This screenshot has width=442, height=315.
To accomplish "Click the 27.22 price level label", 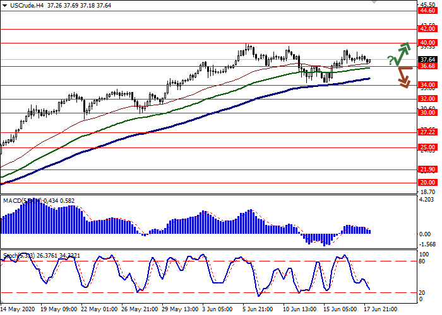I will (x=427, y=133).
